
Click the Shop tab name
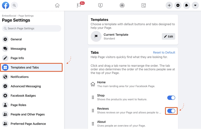click(x=101, y=95)
